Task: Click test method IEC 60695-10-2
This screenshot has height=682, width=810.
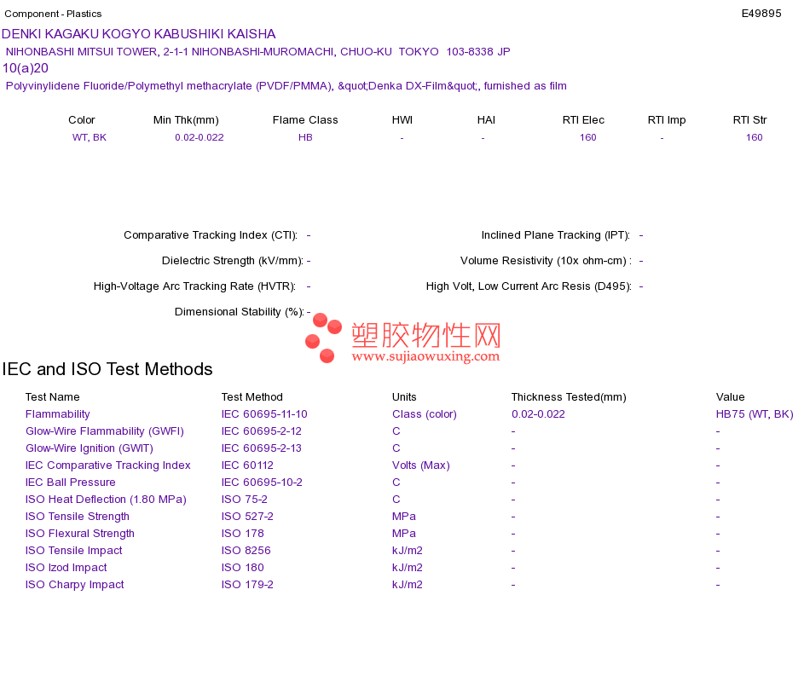Action: tap(262, 483)
